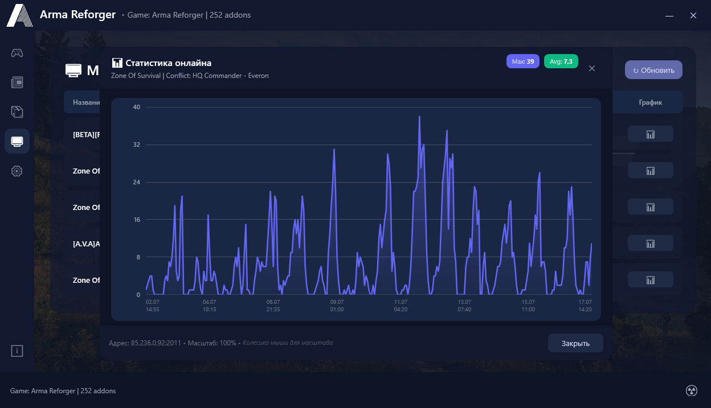
Task: Open the gamepad Games section in sidebar
Action: (x=17, y=53)
